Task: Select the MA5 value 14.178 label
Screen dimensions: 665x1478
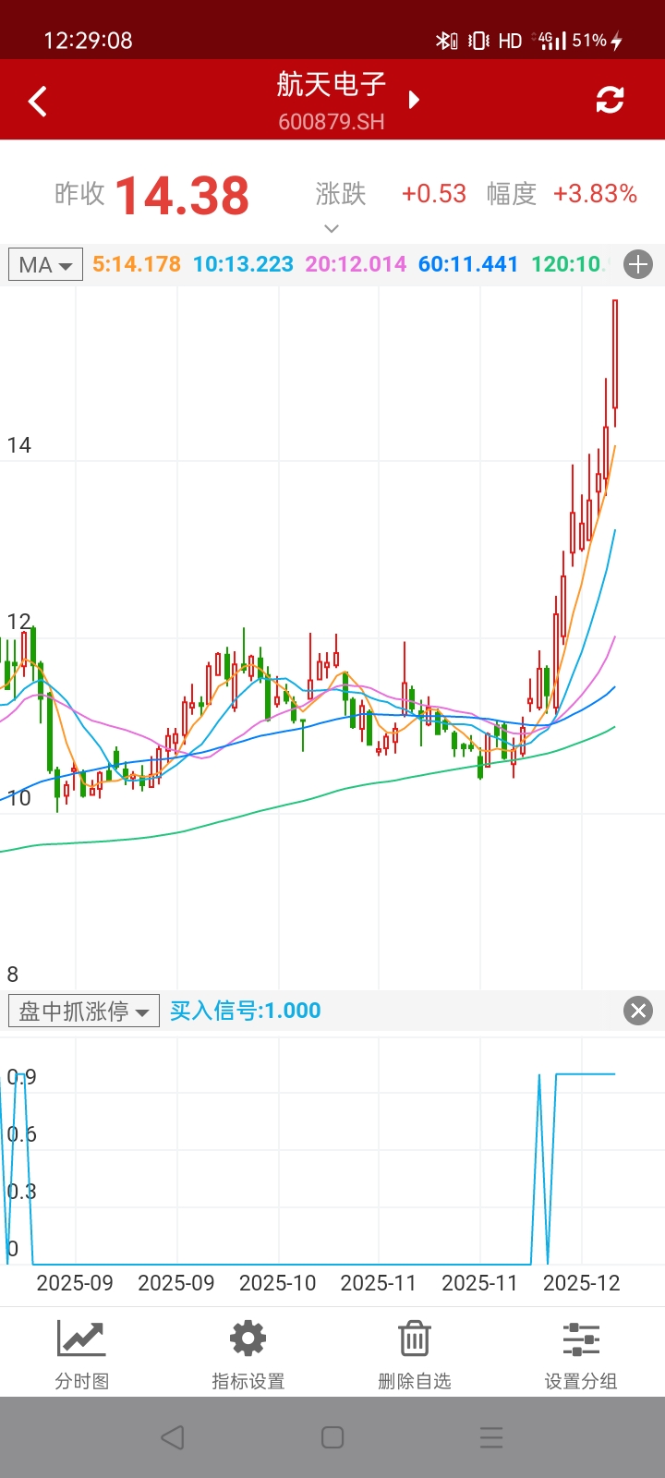Action: pyautogui.click(x=137, y=265)
